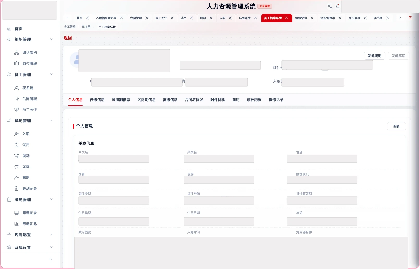Switch to the 组织架构 page tab

(301, 18)
